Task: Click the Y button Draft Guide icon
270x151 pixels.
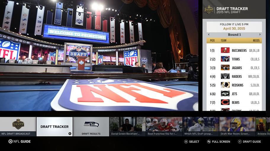Action: point(240,142)
